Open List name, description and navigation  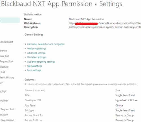[46, 44]
